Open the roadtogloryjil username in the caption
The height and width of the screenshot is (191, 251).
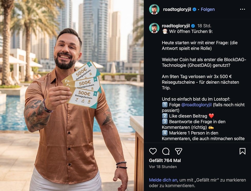(176, 26)
